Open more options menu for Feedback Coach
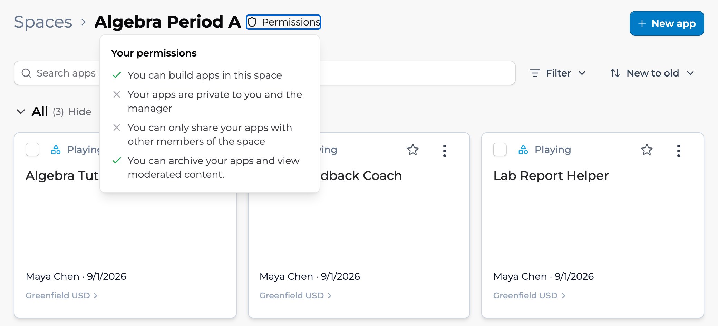The width and height of the screenshot is (718, 326). coord(445,151)
